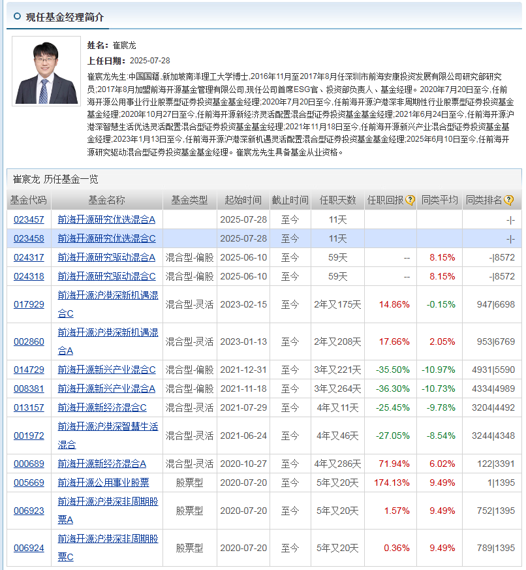Click the 截止时间 column header
Viewport: 526px width, 570px height.
coord(290,200)
